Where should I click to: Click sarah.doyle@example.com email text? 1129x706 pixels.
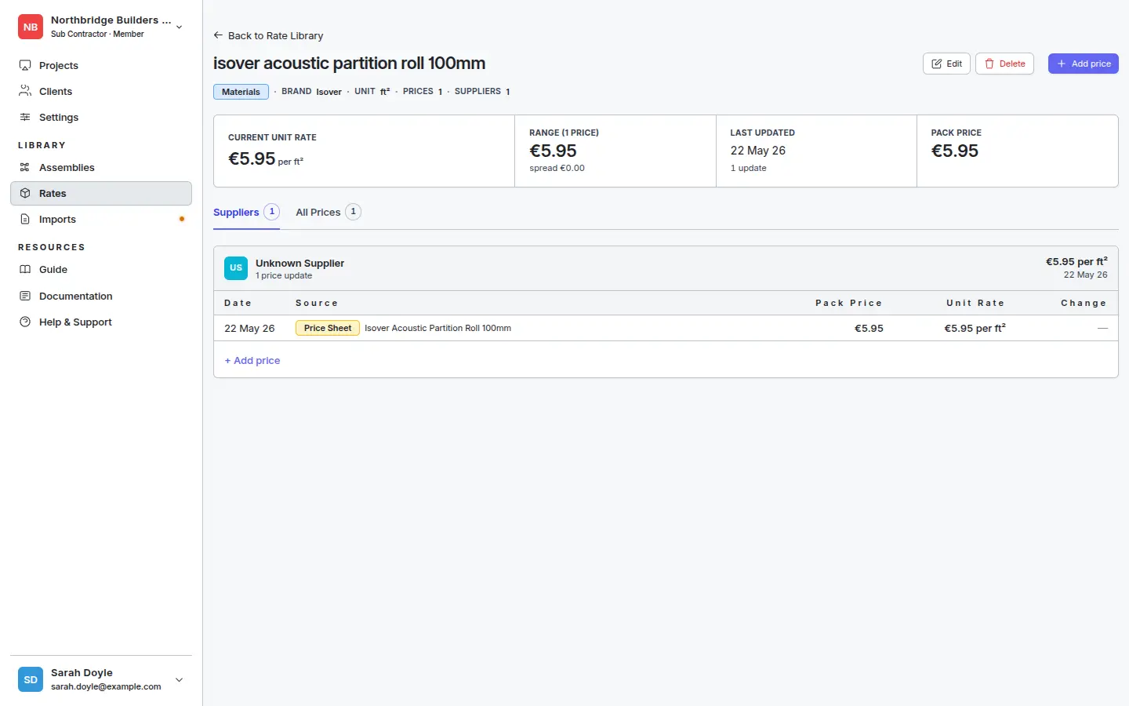pos(106,686)
